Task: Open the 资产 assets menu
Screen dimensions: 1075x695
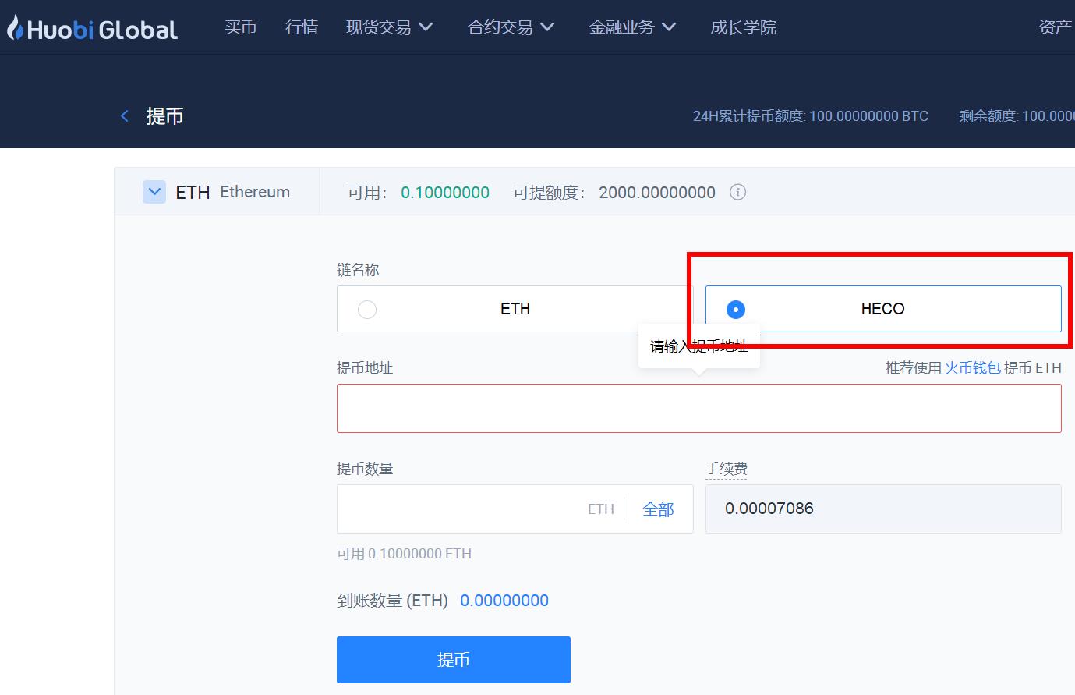Action: (x=1055, y=27)
